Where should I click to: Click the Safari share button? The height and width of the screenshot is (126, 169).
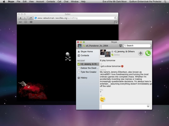pos(30,18)
